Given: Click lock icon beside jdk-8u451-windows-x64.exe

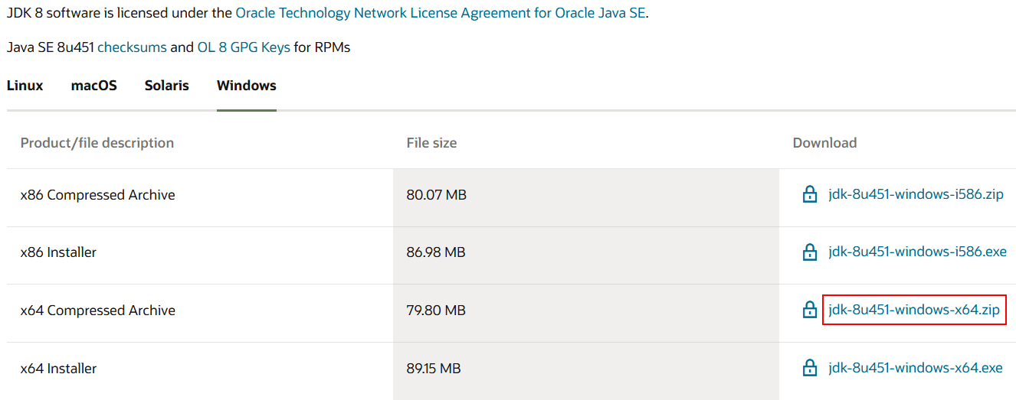Looking at the screenshot, I should click(x=809, y=368).
